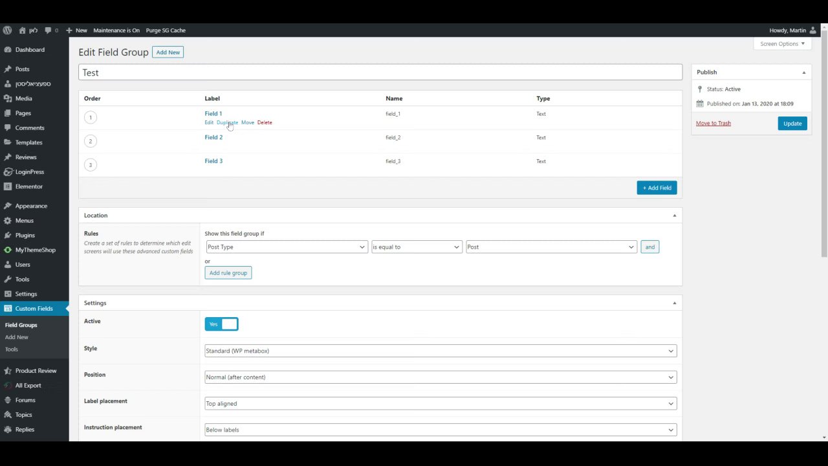Click the Templates folder icon
This screenshot has height=466, width=828.
coord(8,142)
